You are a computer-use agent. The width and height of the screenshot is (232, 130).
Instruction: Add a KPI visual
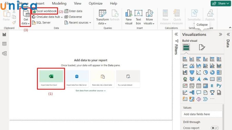pyautogui.click(x=185, y=86)
